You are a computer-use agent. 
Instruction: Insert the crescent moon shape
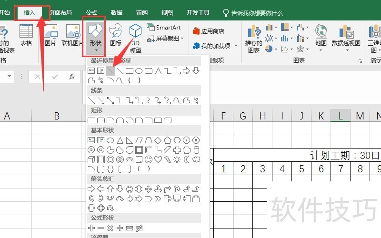[x=187, y=159]
